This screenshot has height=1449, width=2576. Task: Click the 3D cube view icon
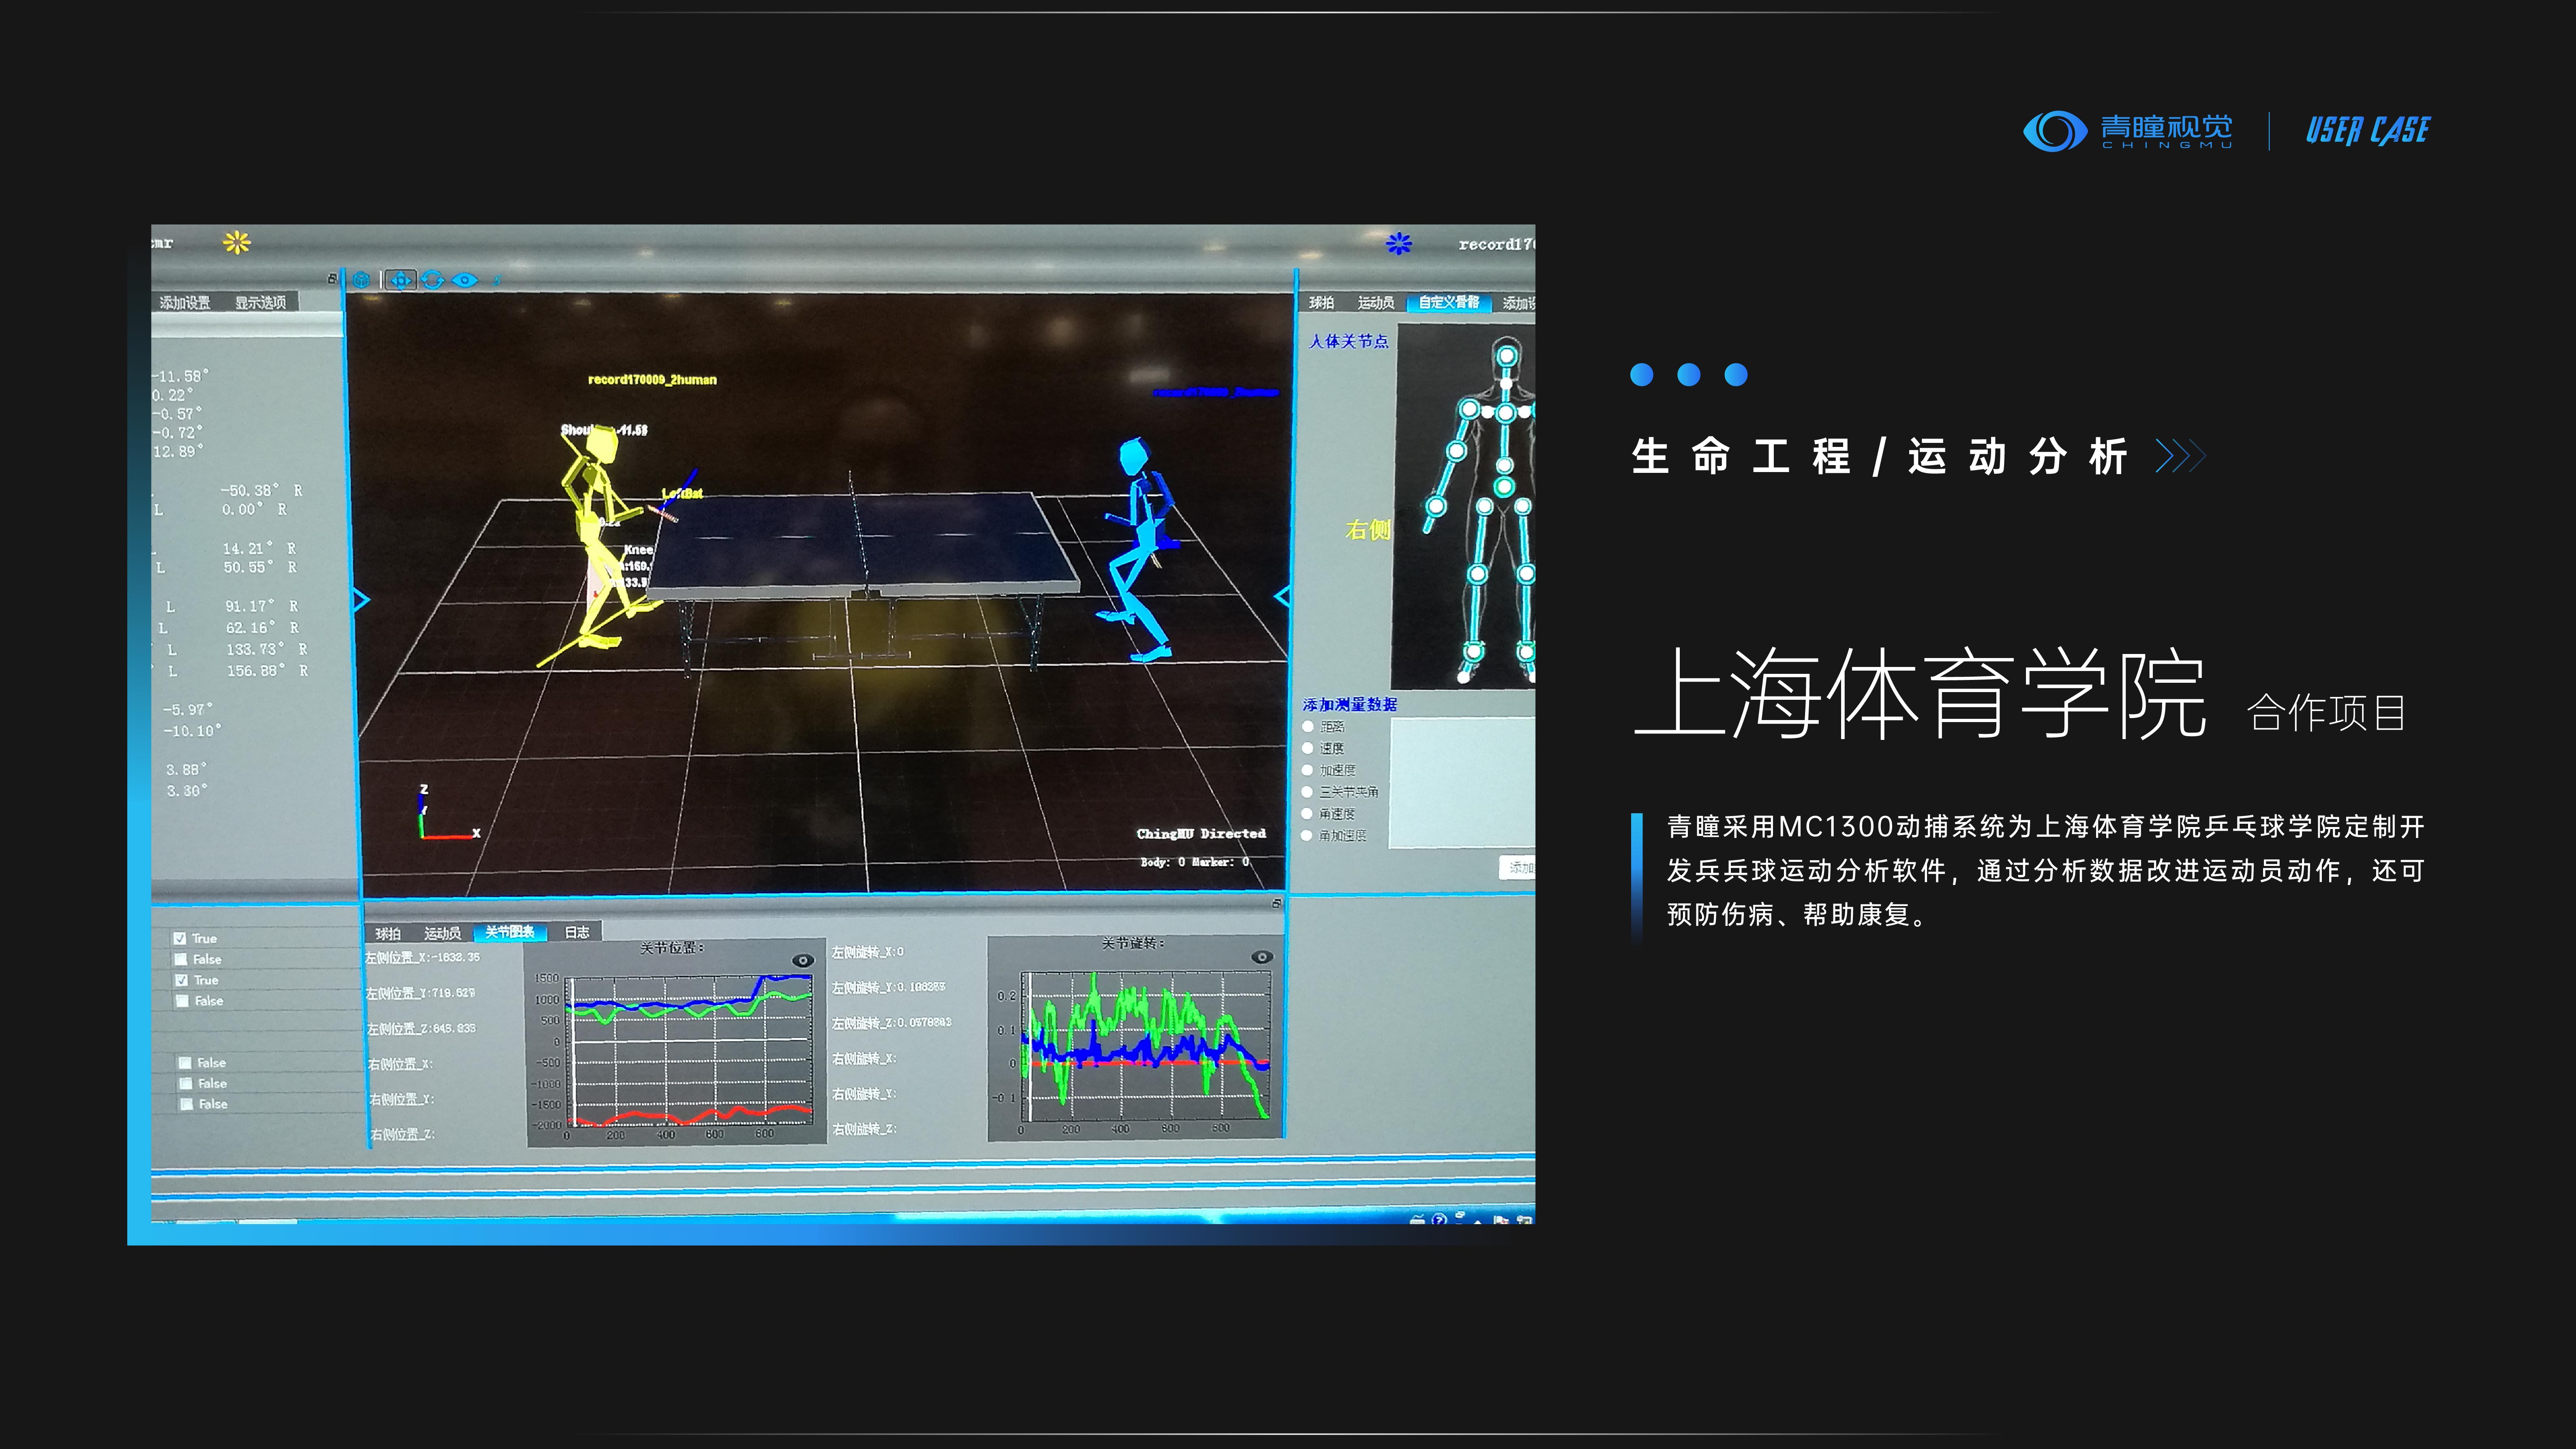coord(362,281)
